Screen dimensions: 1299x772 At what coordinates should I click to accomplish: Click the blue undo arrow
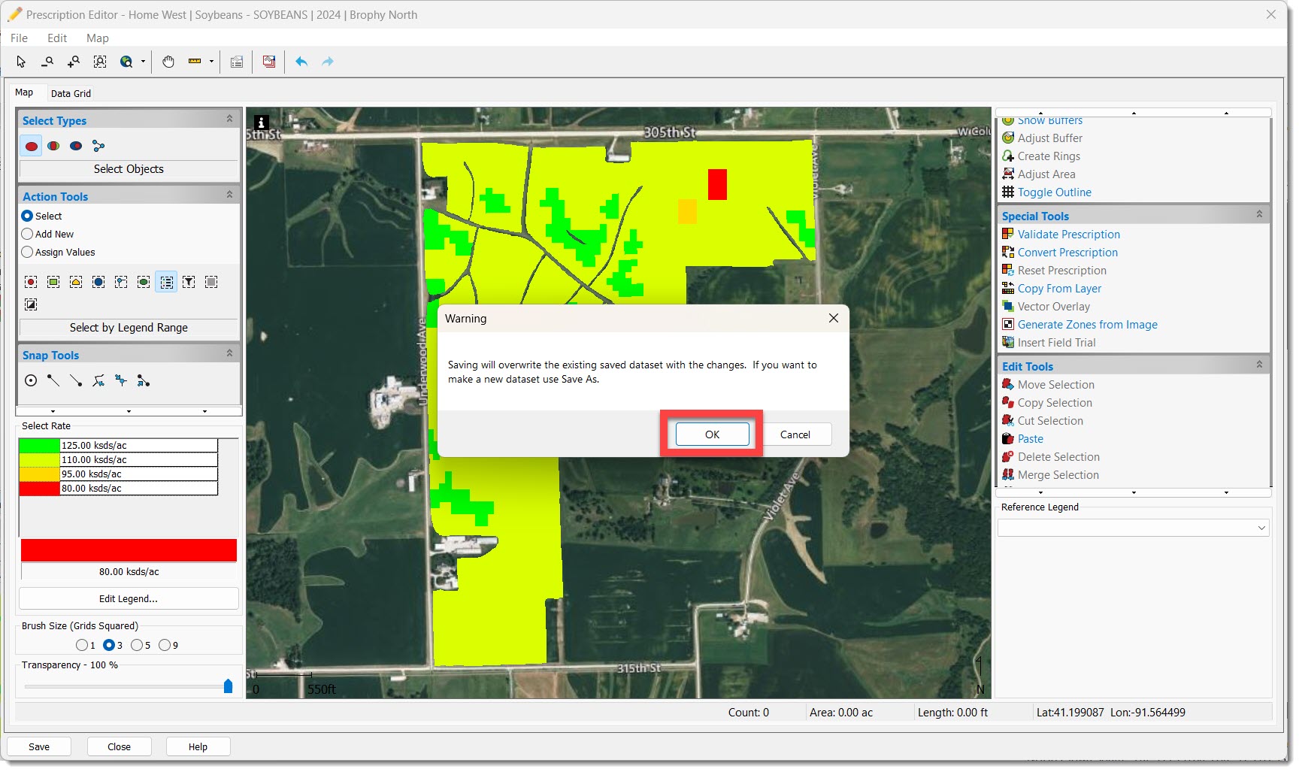click(x=301, y=62)
